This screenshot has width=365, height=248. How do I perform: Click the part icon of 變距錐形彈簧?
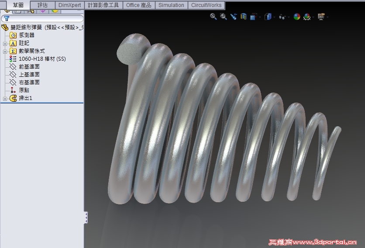tap(5, 28)
